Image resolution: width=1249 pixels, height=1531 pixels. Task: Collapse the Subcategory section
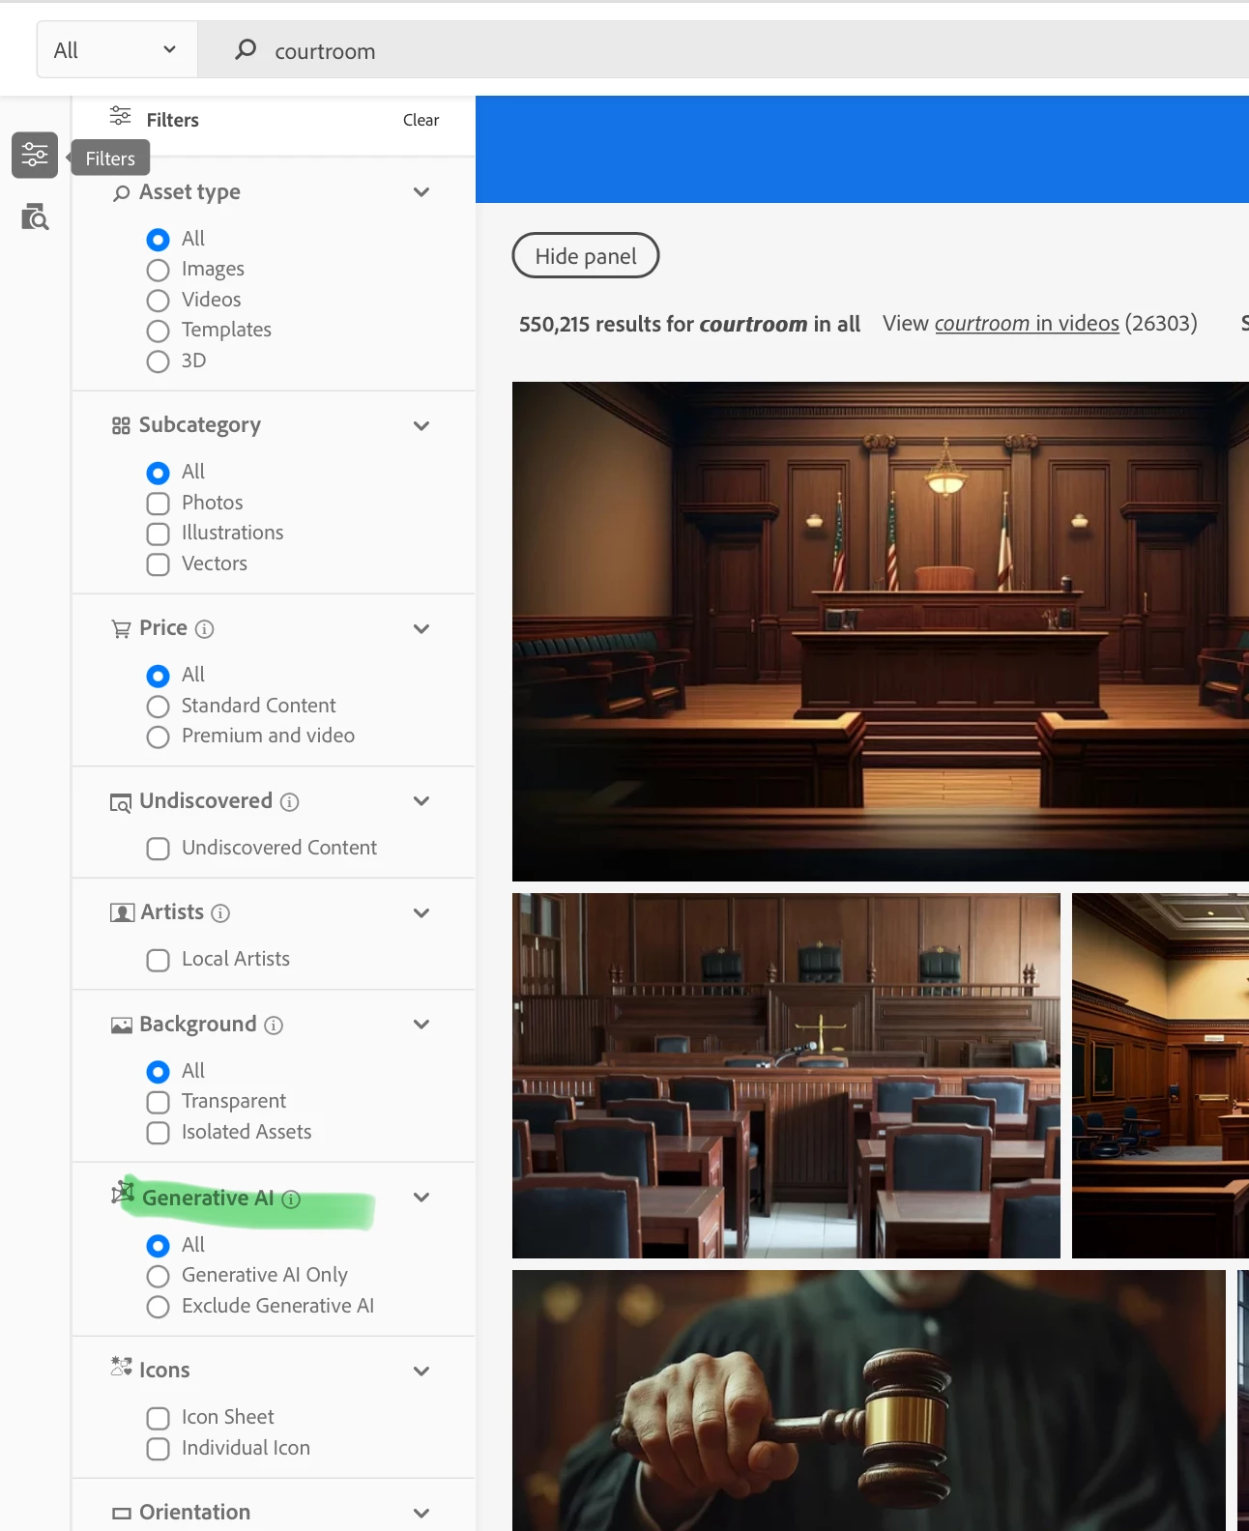click(x=421, y=426)
